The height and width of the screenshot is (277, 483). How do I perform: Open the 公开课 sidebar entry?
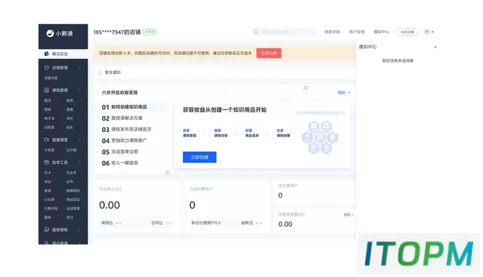click(x=71, y=150)
